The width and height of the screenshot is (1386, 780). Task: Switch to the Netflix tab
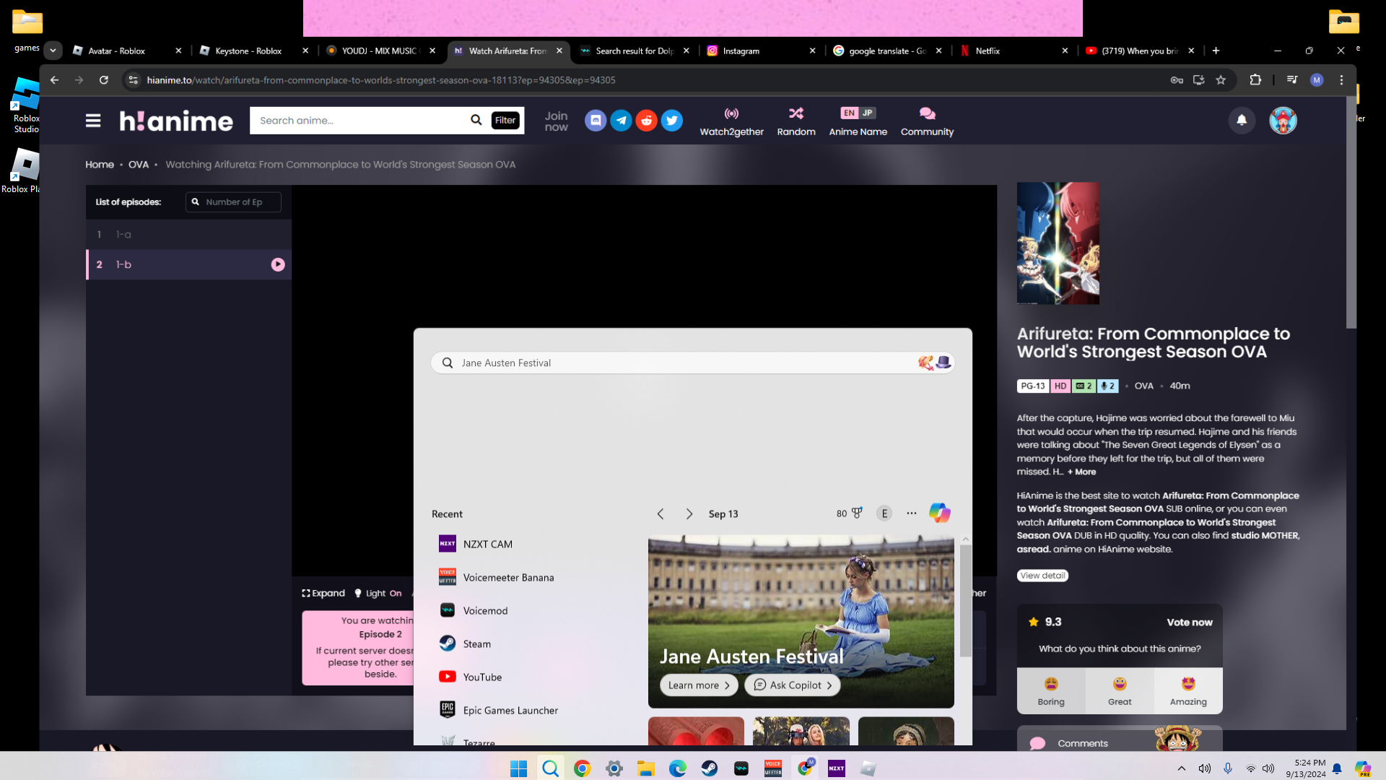[1014, 51]
